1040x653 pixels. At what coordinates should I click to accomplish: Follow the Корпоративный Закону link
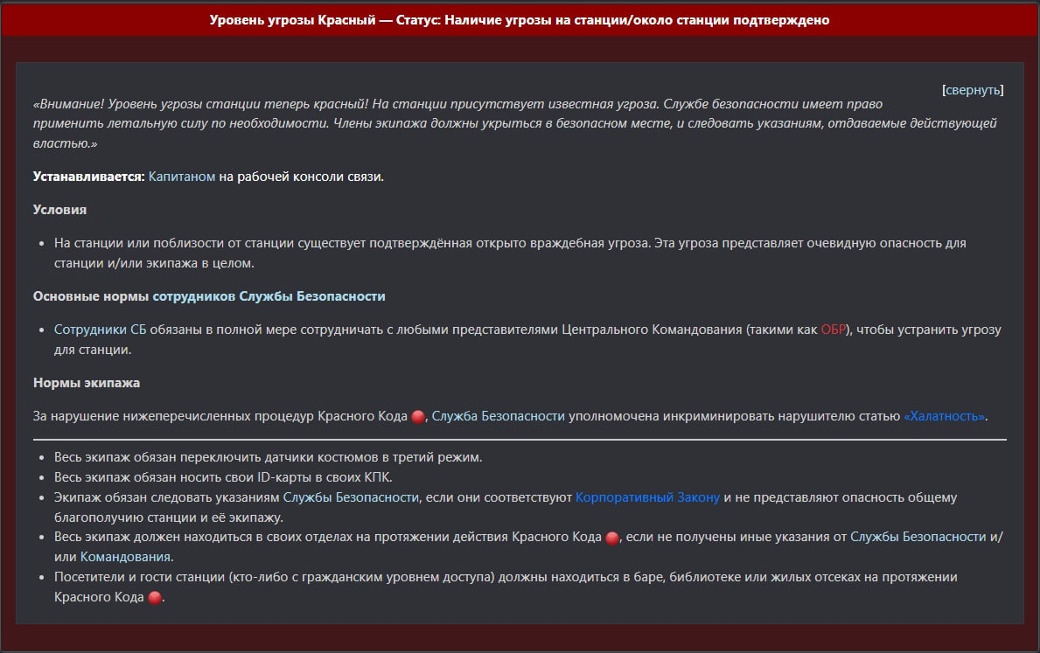coord(647,497)
